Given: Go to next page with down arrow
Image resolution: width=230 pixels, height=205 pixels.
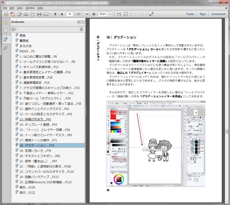Looking at the screenshot, I should 62,14.
